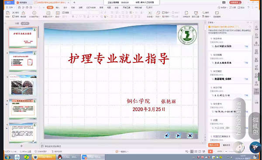Screen dimensions: 262x160
Task: Click the orange slideshow play button in status bar
Action: pyautogui.click(x=210, y=151)
